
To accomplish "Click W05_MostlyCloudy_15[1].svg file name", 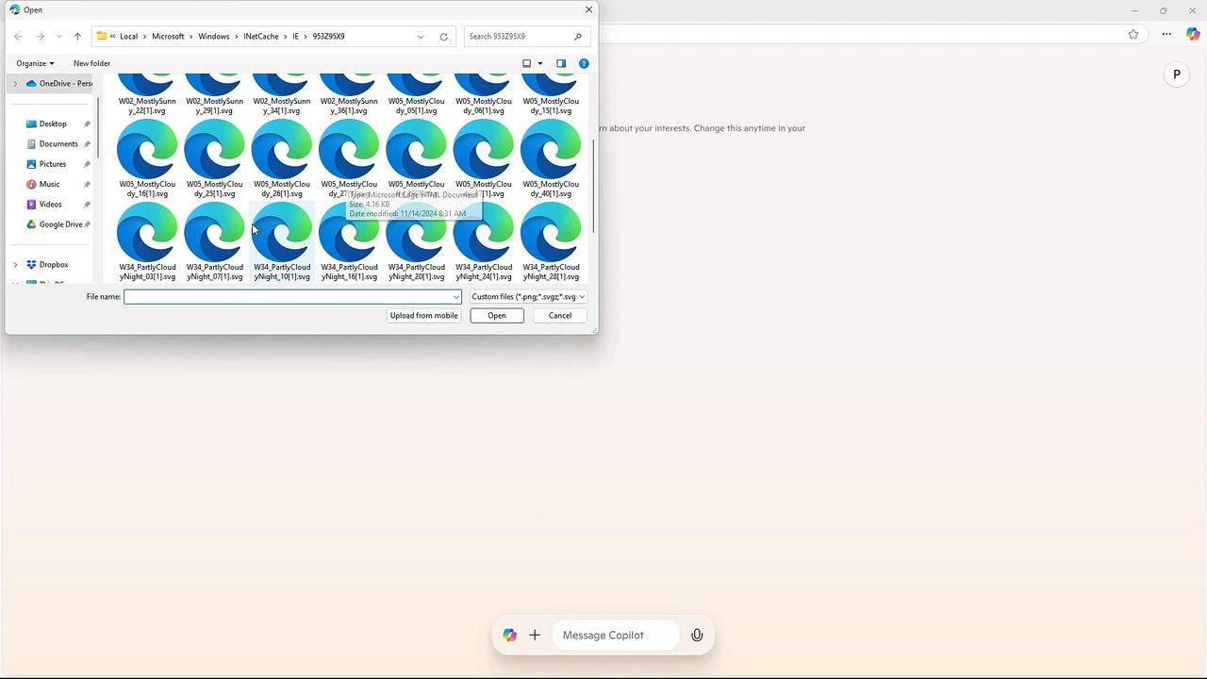I will [x=551, y=106].
